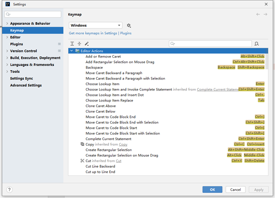Select 'Choose Lookup Item Replace' action

(x=109, y=101)
